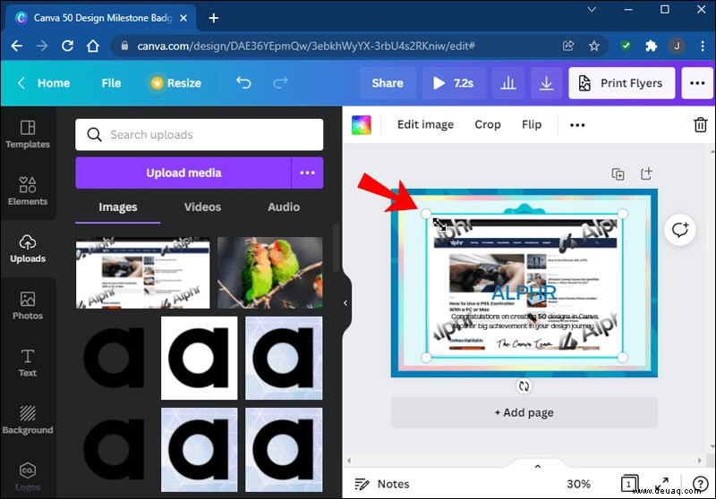
Task: Click the Upload media button
Action: (183, 173)
